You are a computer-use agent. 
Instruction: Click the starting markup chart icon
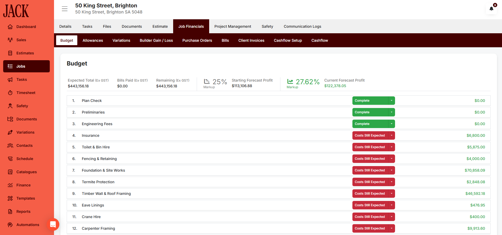click(x=207, y=81)
